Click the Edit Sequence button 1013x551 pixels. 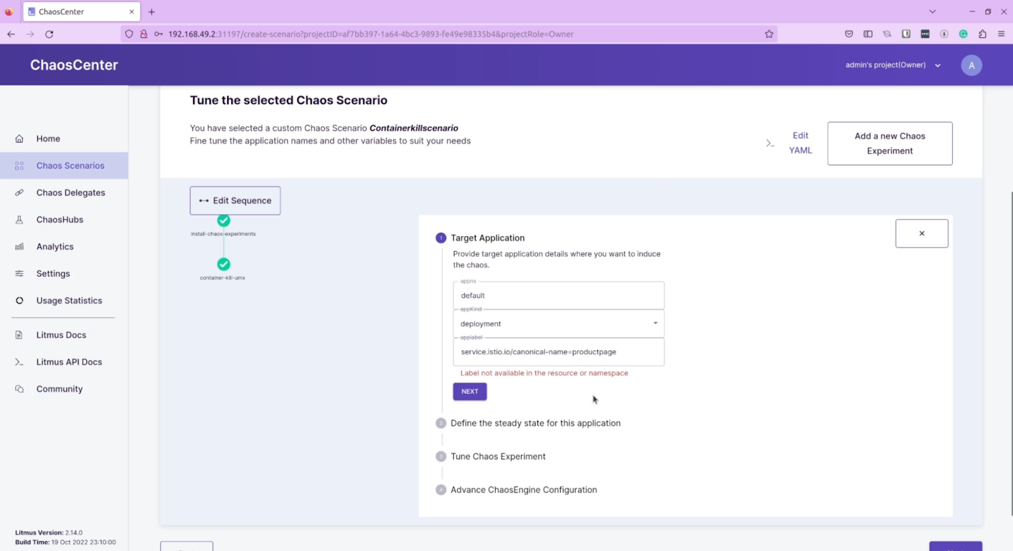click(x=235, y=201)
